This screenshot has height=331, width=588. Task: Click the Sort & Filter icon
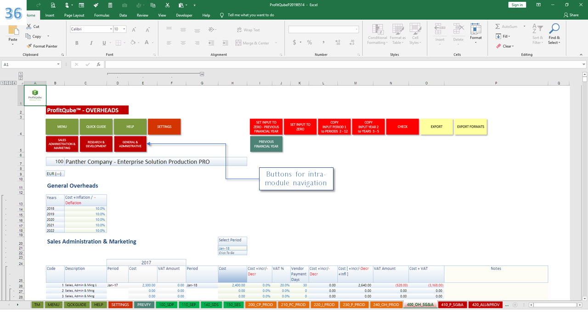point(537,29)
